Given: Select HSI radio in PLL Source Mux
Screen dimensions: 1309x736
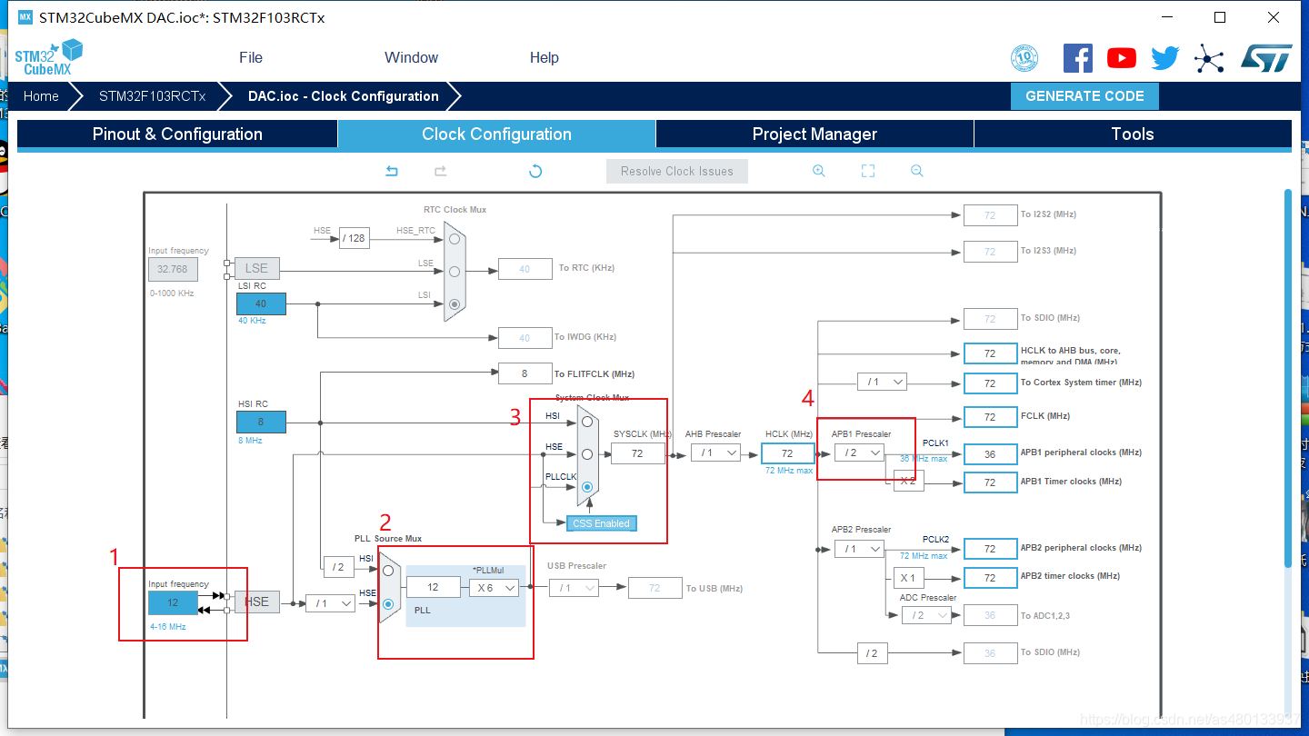Looking at the screenshot, I should click(388, 571).
